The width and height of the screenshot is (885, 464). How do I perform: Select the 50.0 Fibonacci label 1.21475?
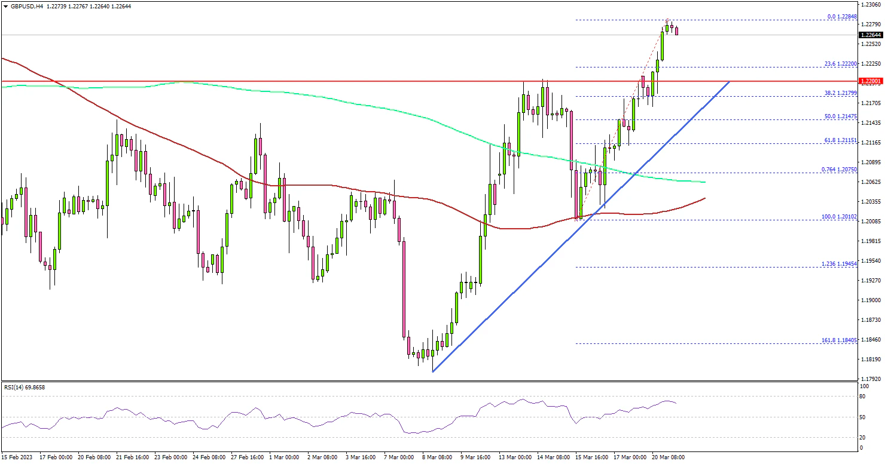[841, 117]
